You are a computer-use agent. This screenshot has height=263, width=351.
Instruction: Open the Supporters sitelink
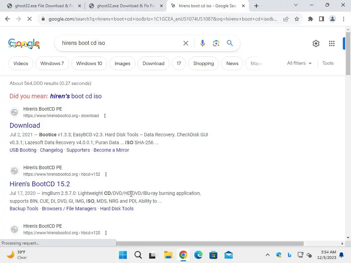tap(78, 150)
